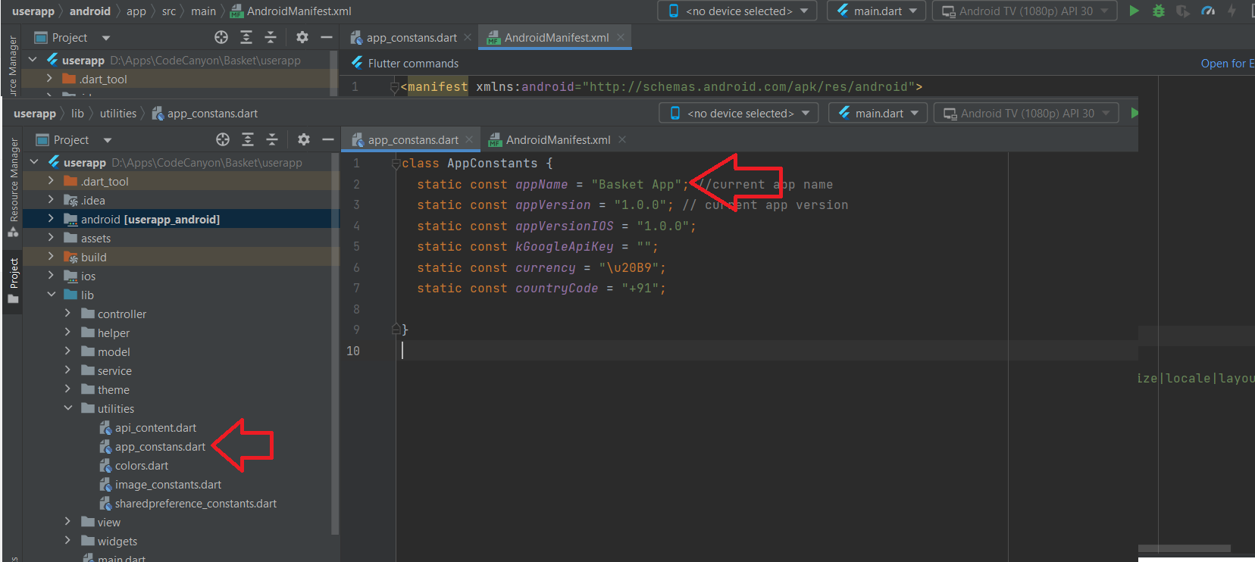1255x562 pixels.
Task: Open Android TV (1080p) API 30 dropdown in back window
Action: [1025, 11]
